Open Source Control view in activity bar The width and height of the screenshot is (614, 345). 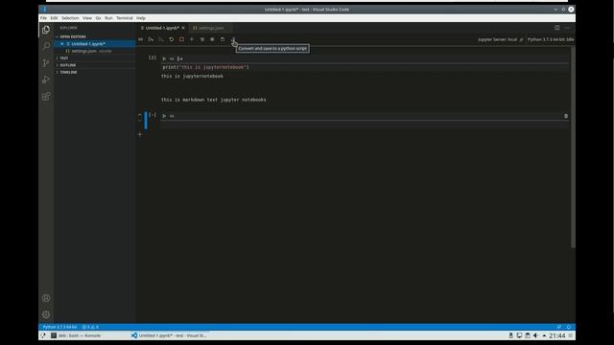click(x=46, y=62)
